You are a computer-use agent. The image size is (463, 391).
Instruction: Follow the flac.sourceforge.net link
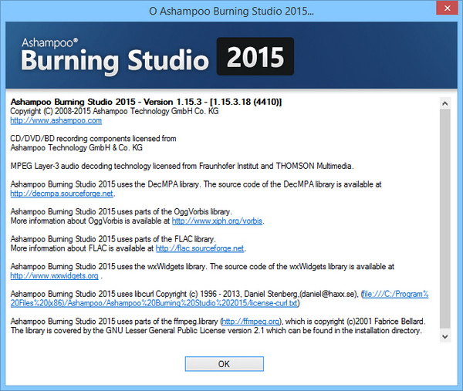pos(200,248)
